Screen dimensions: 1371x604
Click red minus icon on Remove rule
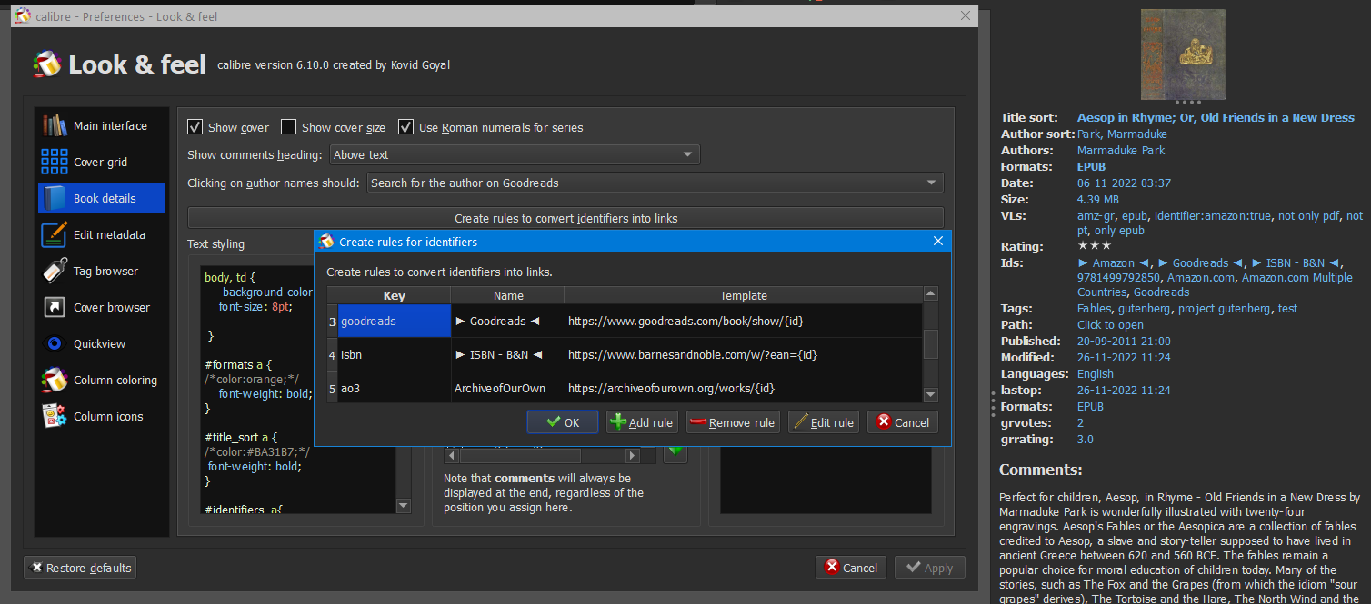pyautogui.click(x=697, y=422)
